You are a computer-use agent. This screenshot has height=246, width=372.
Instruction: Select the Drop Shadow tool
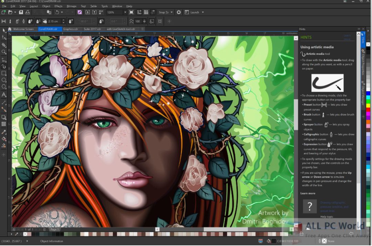[x=4, y=117]
